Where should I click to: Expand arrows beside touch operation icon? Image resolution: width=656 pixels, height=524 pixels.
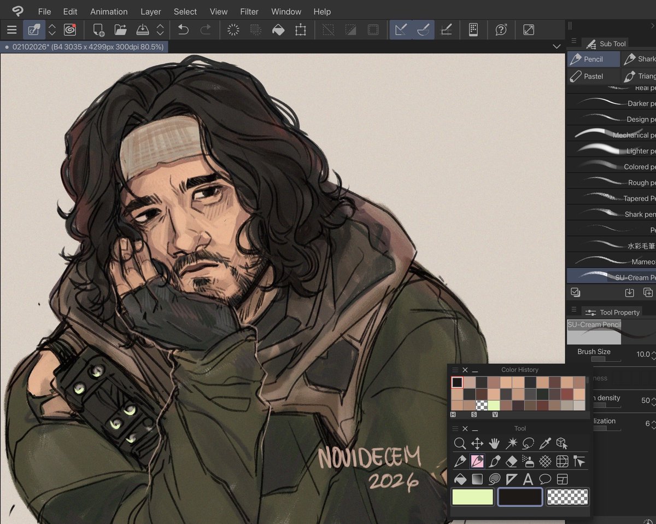click(52, 30)
